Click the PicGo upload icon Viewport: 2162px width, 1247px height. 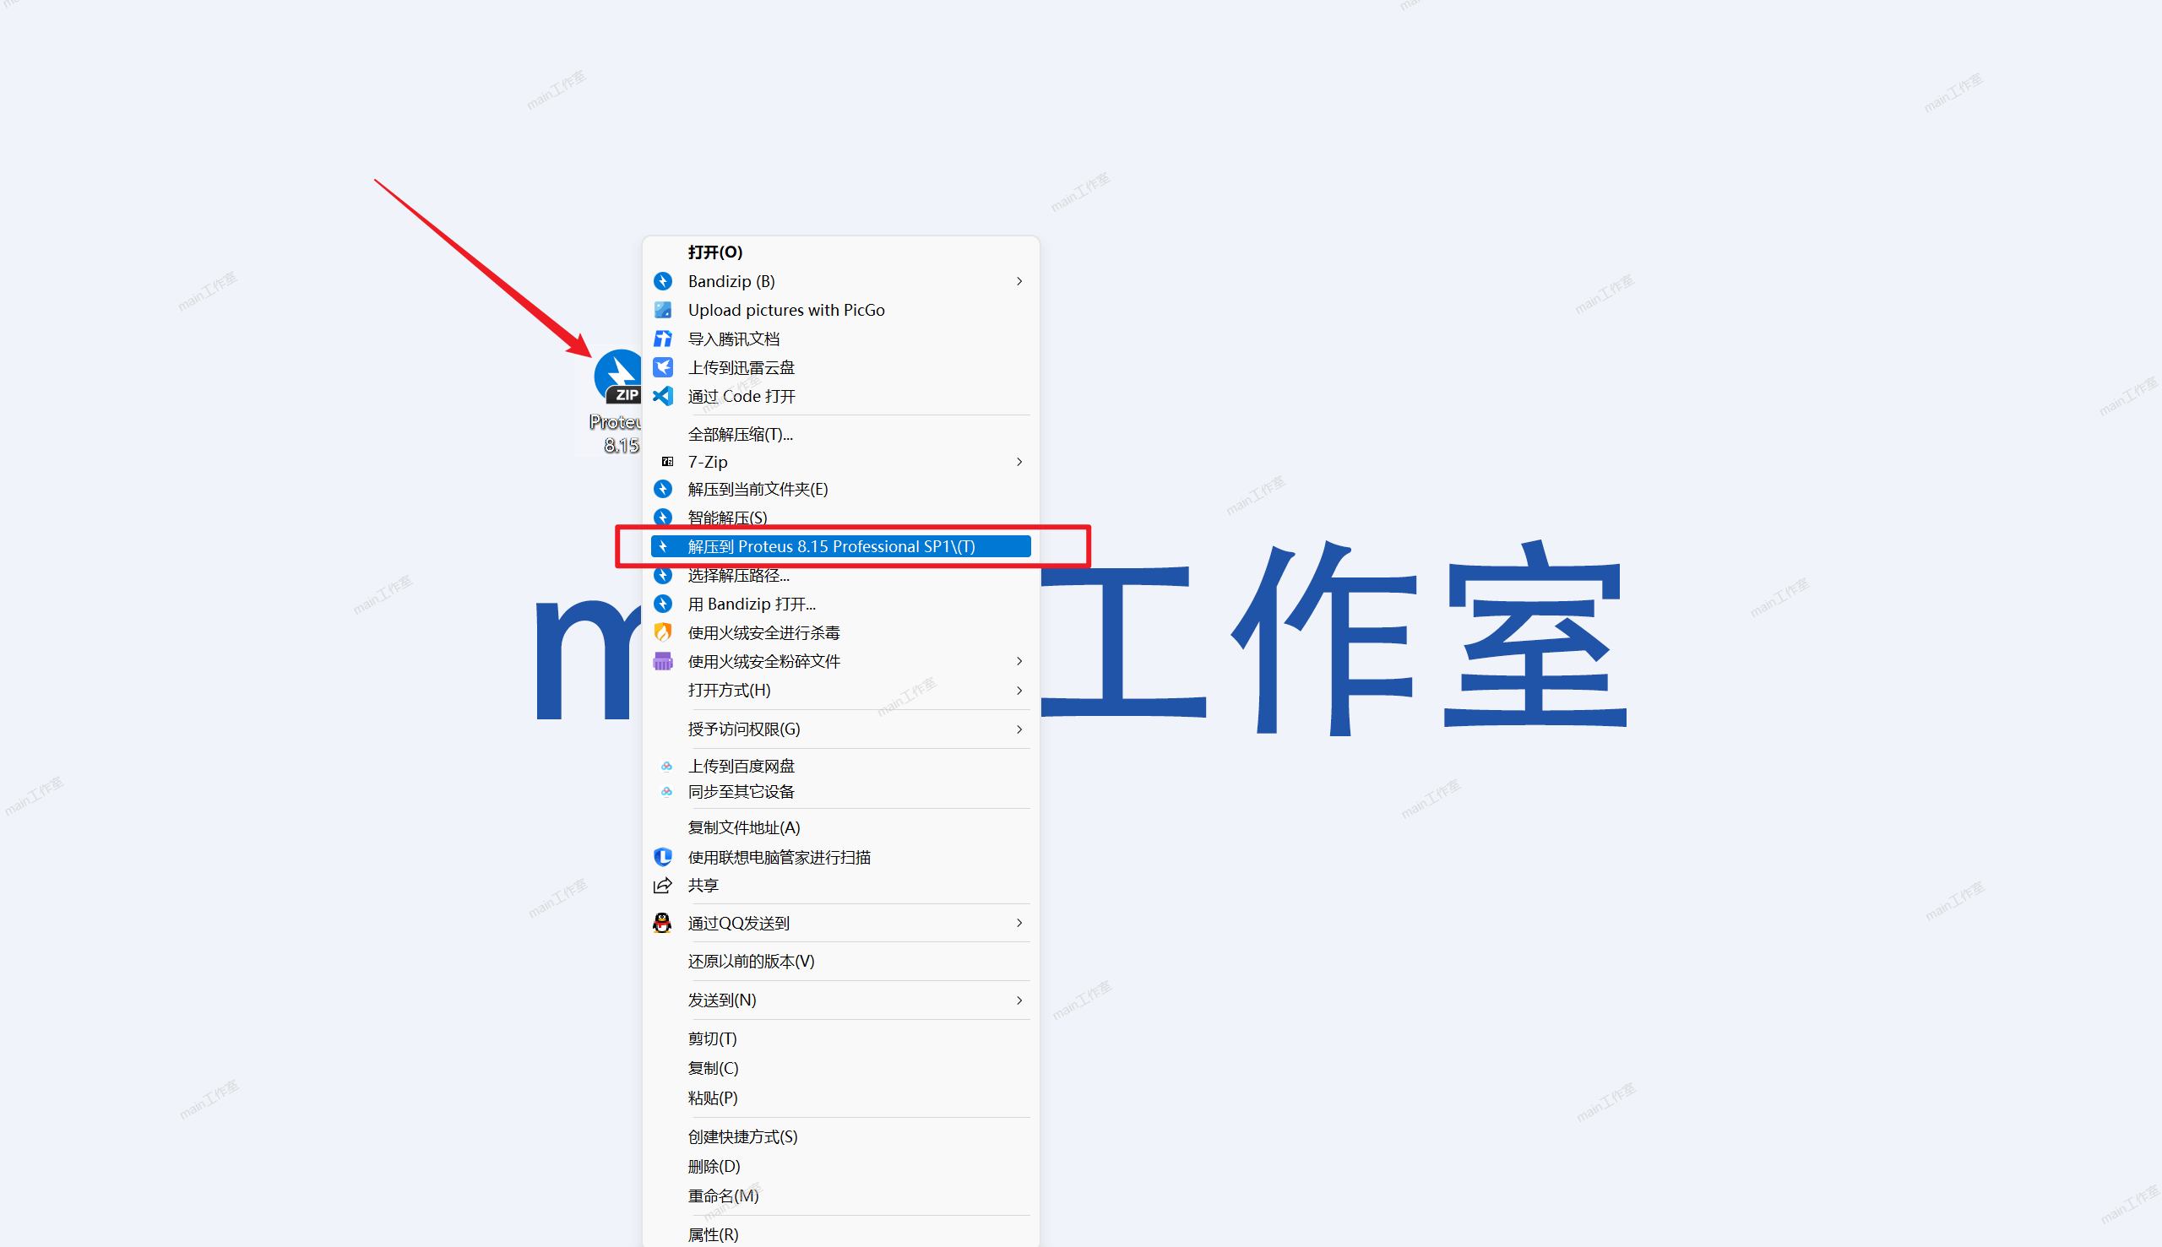(663, 310)
